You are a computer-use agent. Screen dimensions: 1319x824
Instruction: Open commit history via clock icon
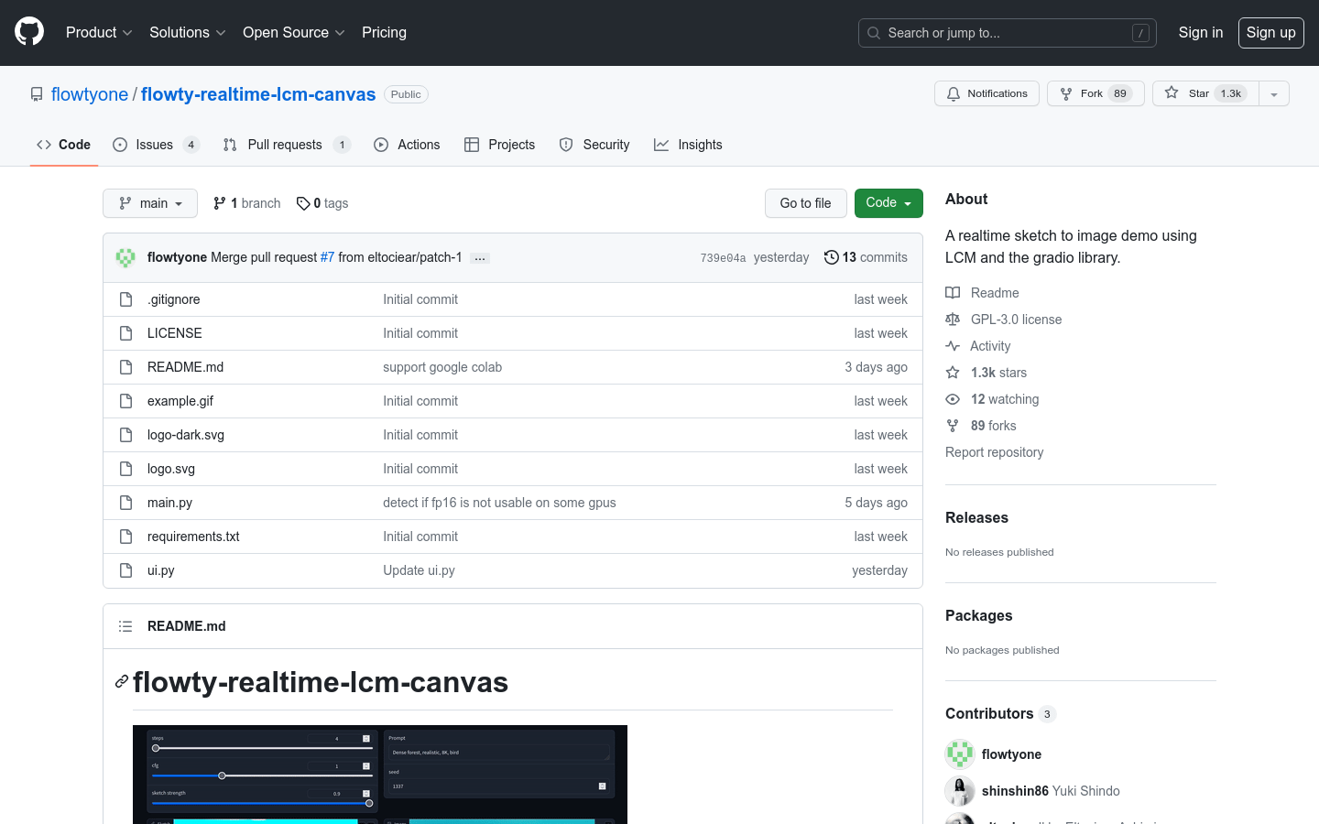pyautogui.click(x=831, y=257)
